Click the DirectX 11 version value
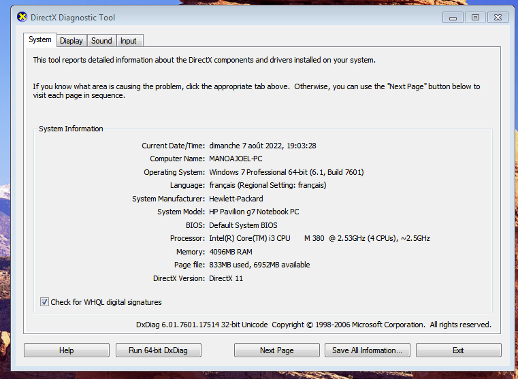Viewport: 518px width, 379px height. tap(226, 278)
